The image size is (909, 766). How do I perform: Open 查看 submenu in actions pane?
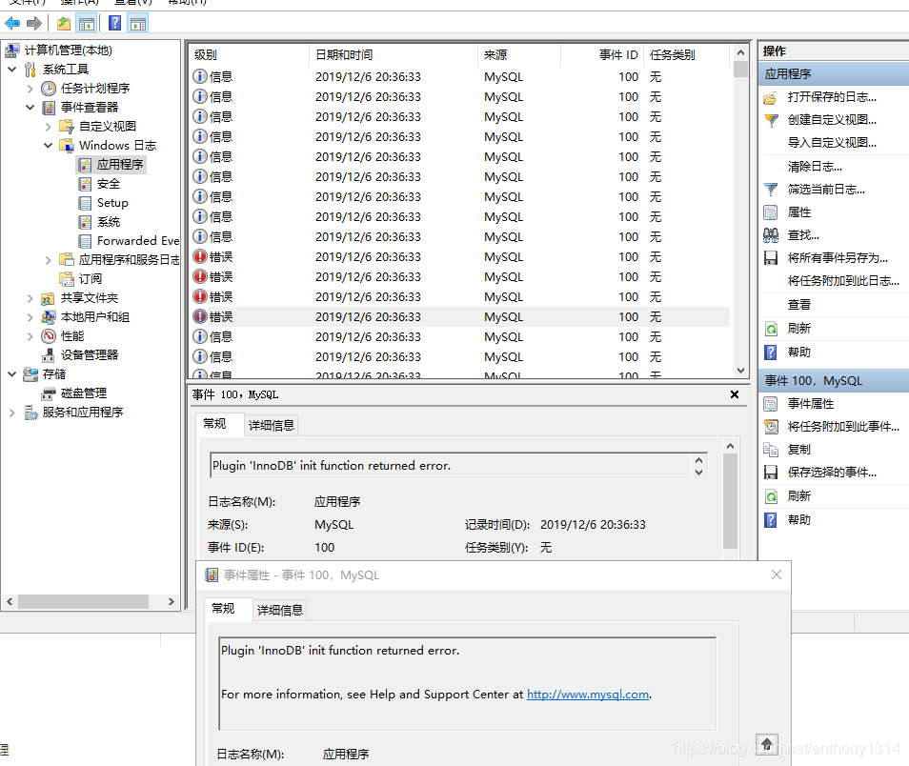(798, 305)
